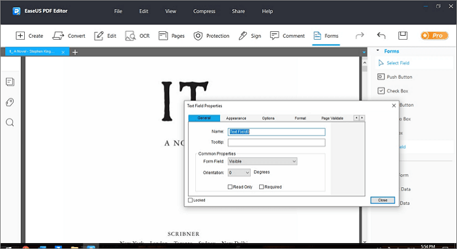Switch to the General tab
The image size is (457, 249).
coord(204,118)
